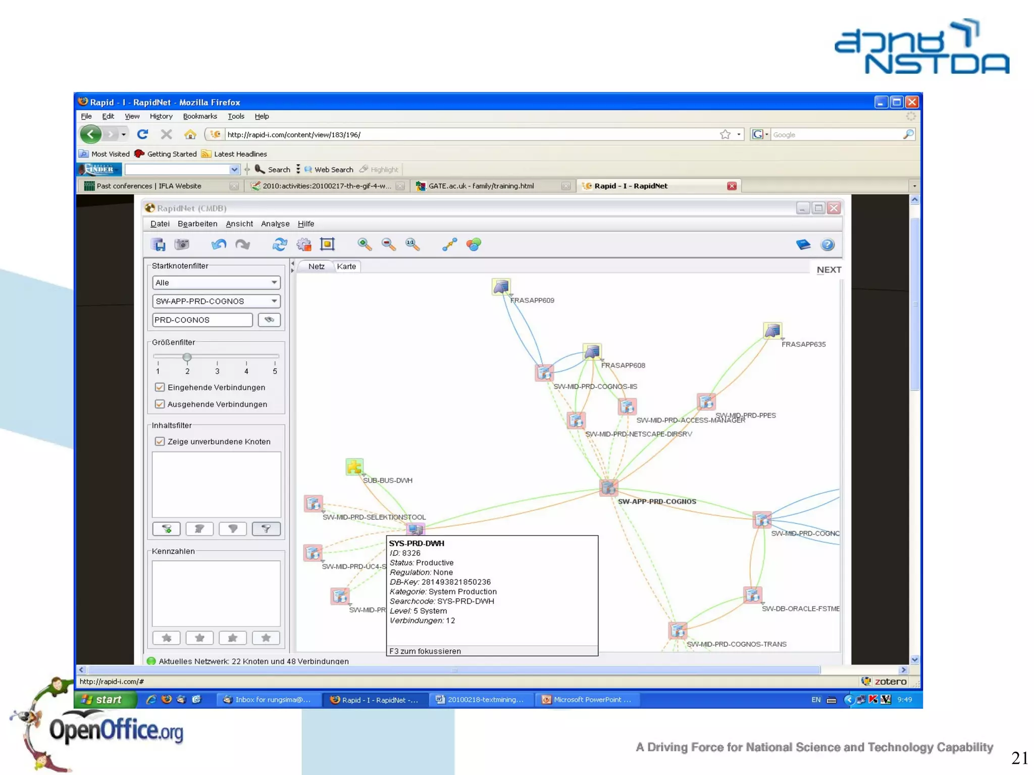This screenshot has width=1034, height=775.
Task: Reset zoom with the 1:1 magnifier
Action: [412, 245]
